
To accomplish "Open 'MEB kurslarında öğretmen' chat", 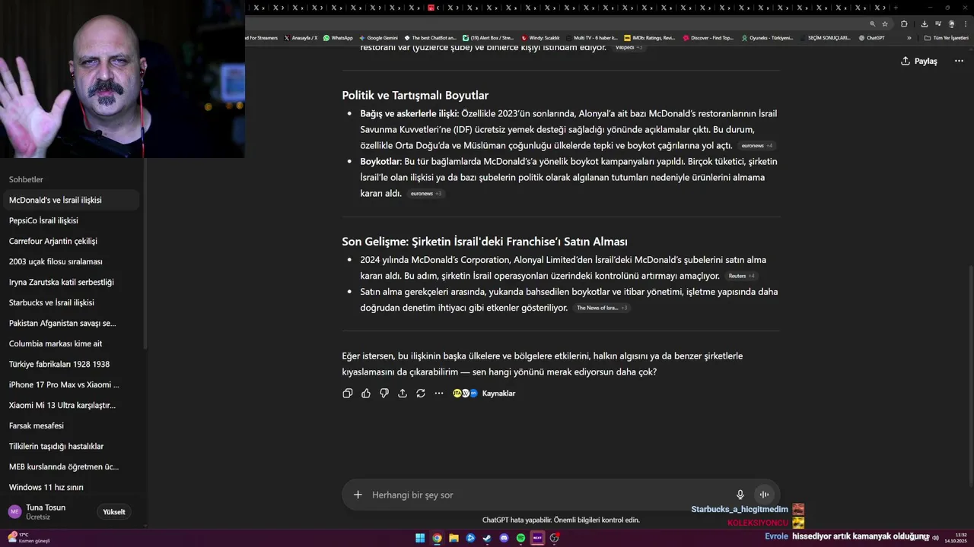I will [70, 466].
